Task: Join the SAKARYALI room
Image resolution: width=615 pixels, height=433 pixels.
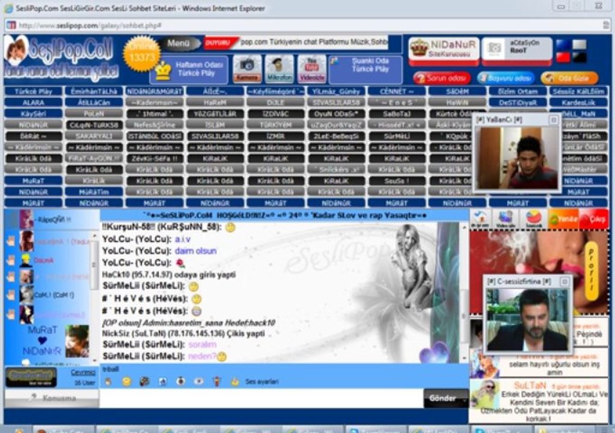Action: click(x=94, y=136)
